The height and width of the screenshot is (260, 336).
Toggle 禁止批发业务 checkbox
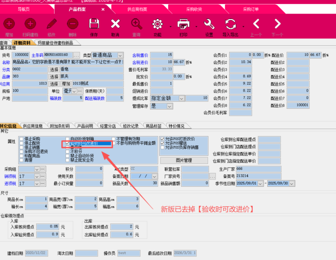(x=67, y=160)
